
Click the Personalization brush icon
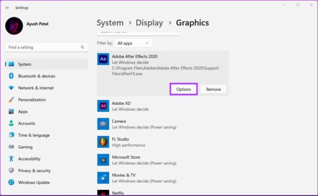pos(11,100)
